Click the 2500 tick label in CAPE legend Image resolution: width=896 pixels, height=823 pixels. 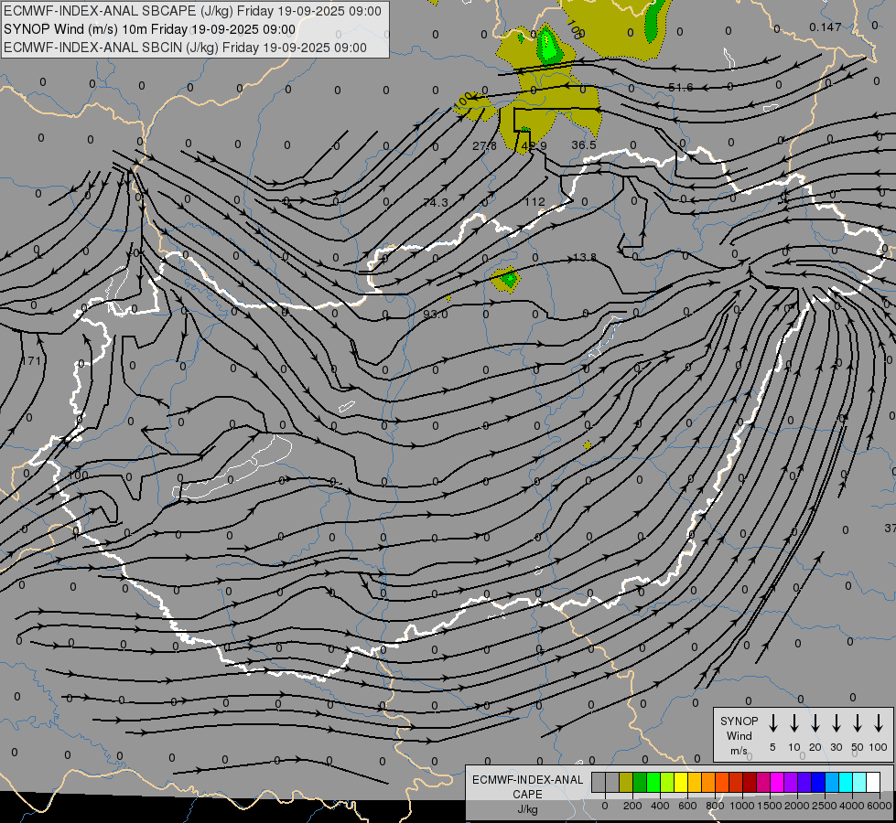click(825, 806)
